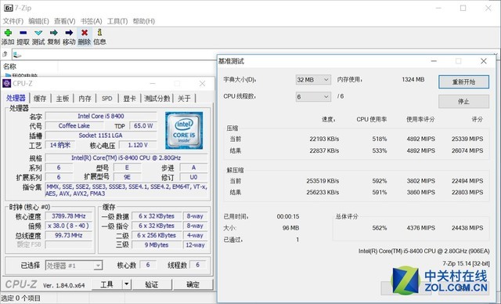Switch to the 测试分数 tab in CPU-Z
This screenshot has height=304, width=501.
pos(157,99)
